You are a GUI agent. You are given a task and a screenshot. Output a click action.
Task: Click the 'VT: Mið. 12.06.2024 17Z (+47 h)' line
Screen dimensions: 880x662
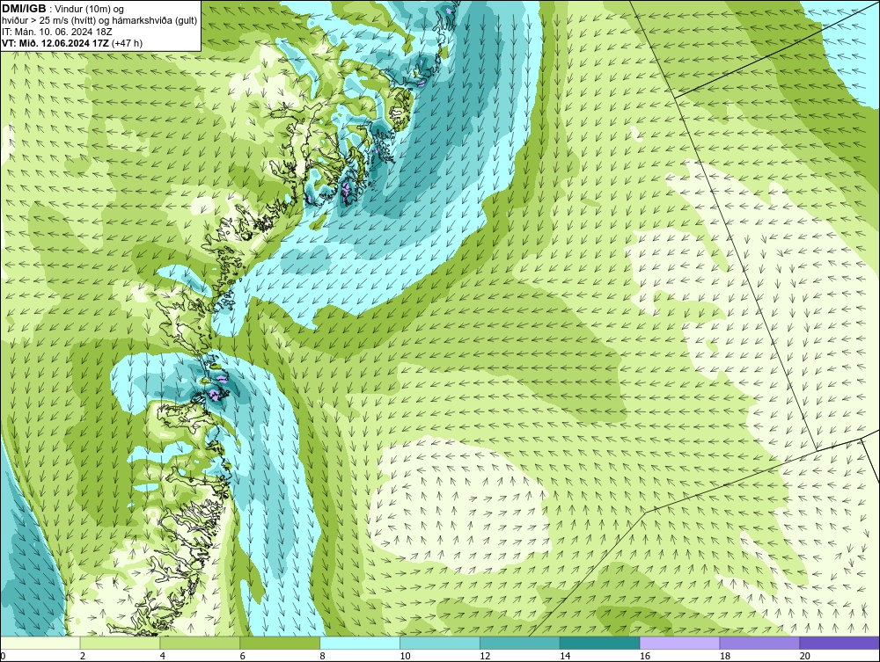tap(72, 42)
